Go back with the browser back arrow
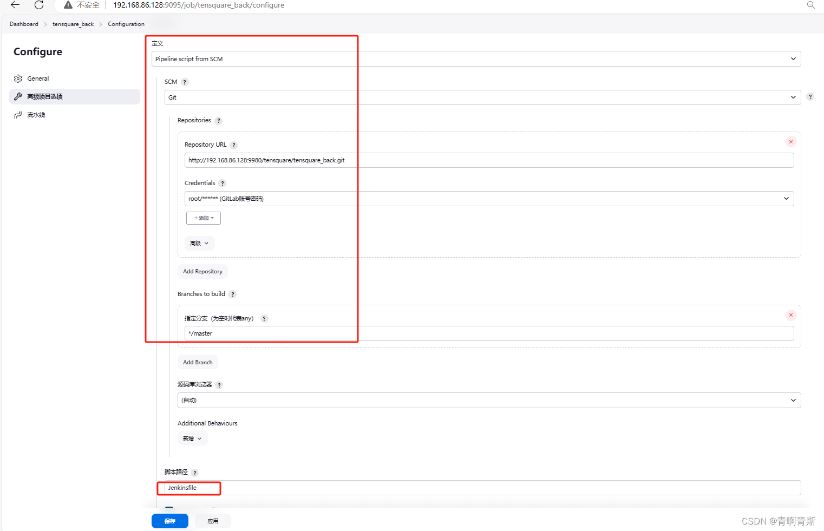 (15, 5)
